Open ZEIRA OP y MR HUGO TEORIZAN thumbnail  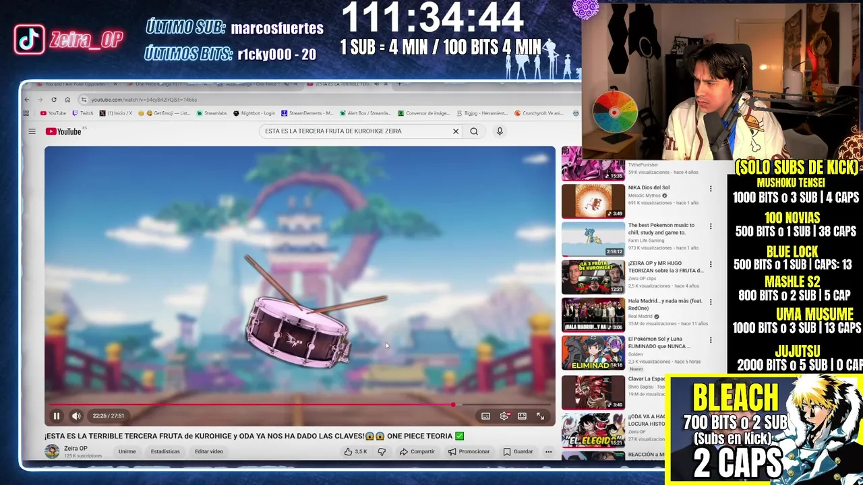click(x=593, y=276)
